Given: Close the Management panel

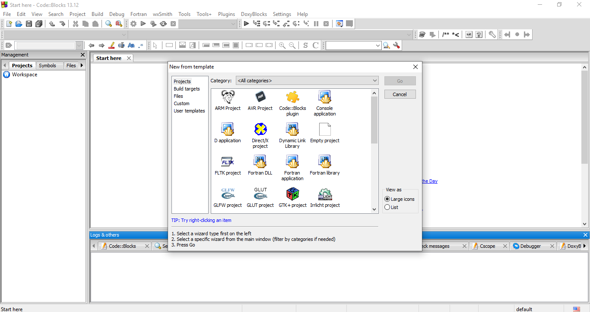Looking at the screenshot, I should [x=83, y=55].
